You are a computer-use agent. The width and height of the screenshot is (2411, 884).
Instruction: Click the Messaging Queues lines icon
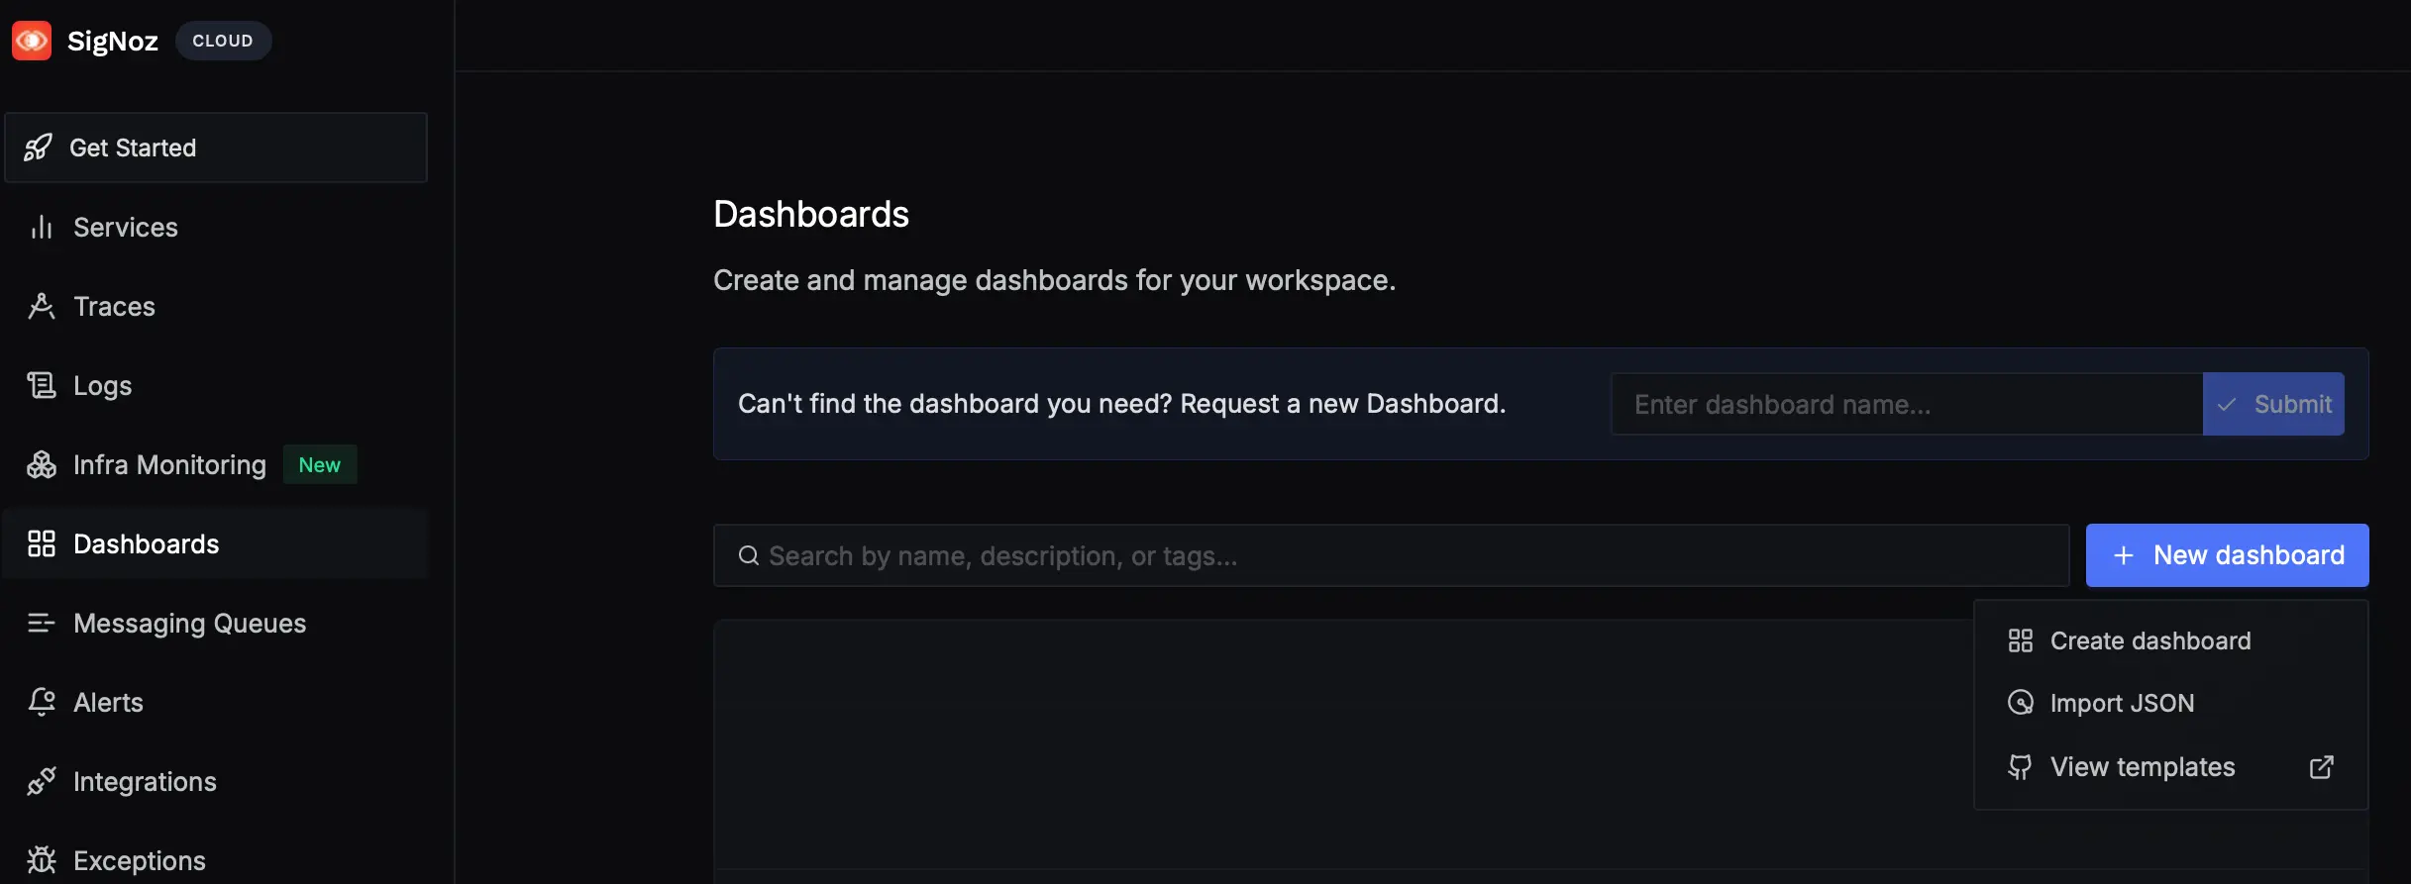(x=42, y=623)
